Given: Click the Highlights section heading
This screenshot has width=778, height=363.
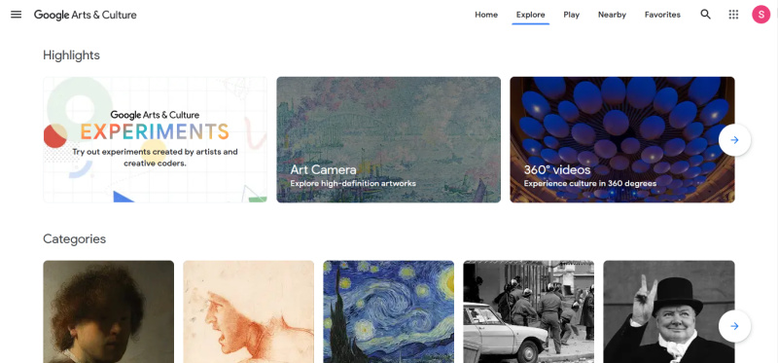Looking at the screenshot, I should pos(71,55).
